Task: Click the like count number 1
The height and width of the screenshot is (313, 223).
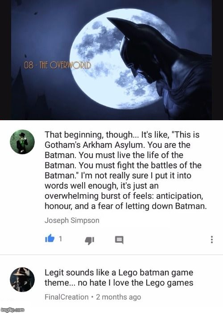Action: coord(60,239)
